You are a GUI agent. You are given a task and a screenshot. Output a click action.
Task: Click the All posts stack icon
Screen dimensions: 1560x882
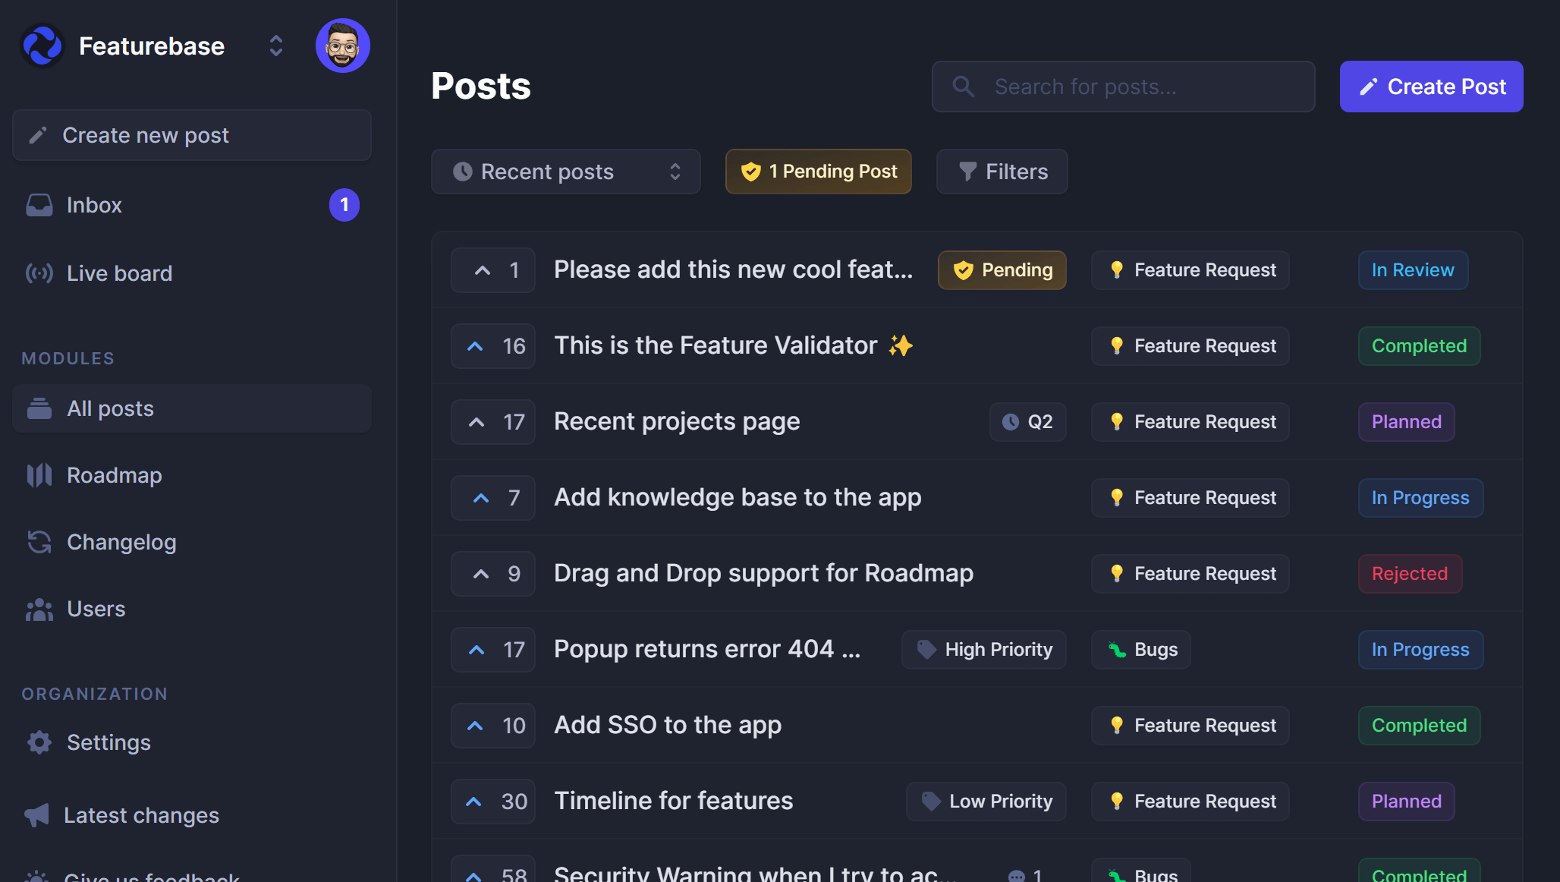tap(39, 408)
